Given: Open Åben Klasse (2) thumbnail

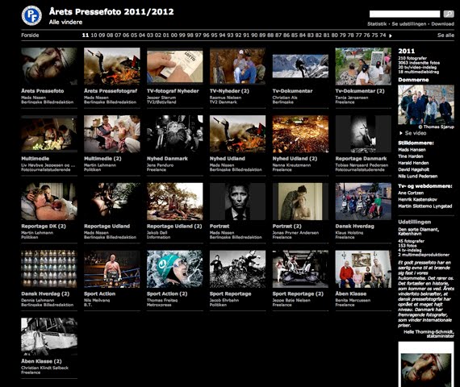Looking at the screenshot, I should [x=49, y=336].
